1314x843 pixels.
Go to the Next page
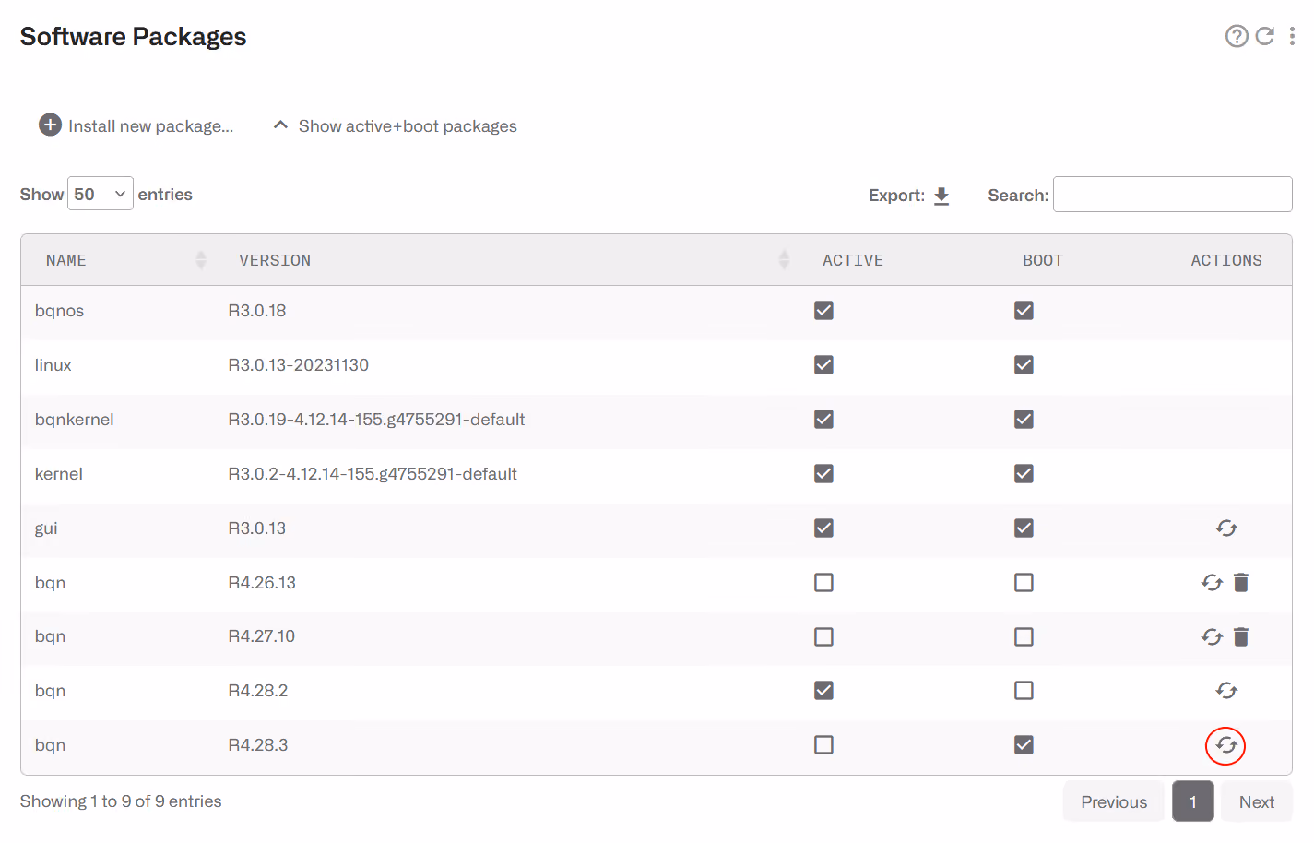1257,802
